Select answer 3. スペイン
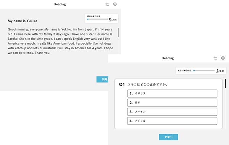 [x=172, y=112]
